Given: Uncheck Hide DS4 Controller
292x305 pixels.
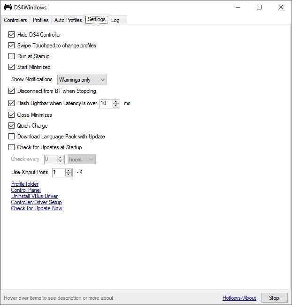Looking at the screenshot, I should click(11, 35).
